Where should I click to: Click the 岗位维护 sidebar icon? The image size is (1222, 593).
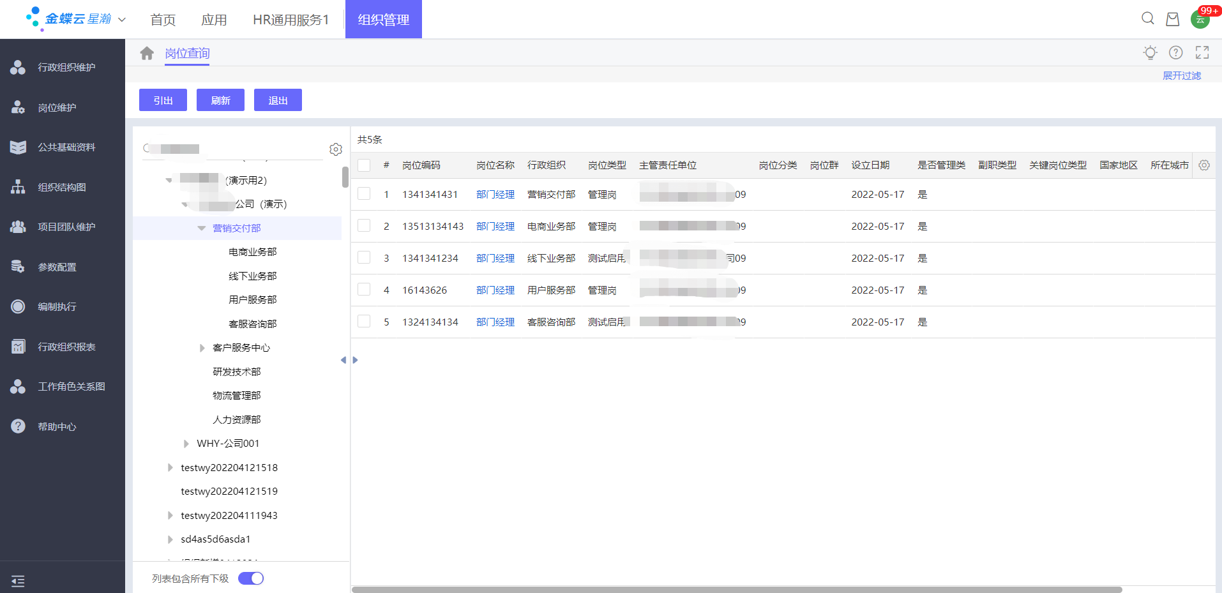click(18, 107)
